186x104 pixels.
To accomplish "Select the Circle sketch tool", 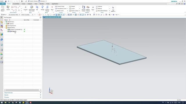I will pyautogui.click(x=16, y=10).
